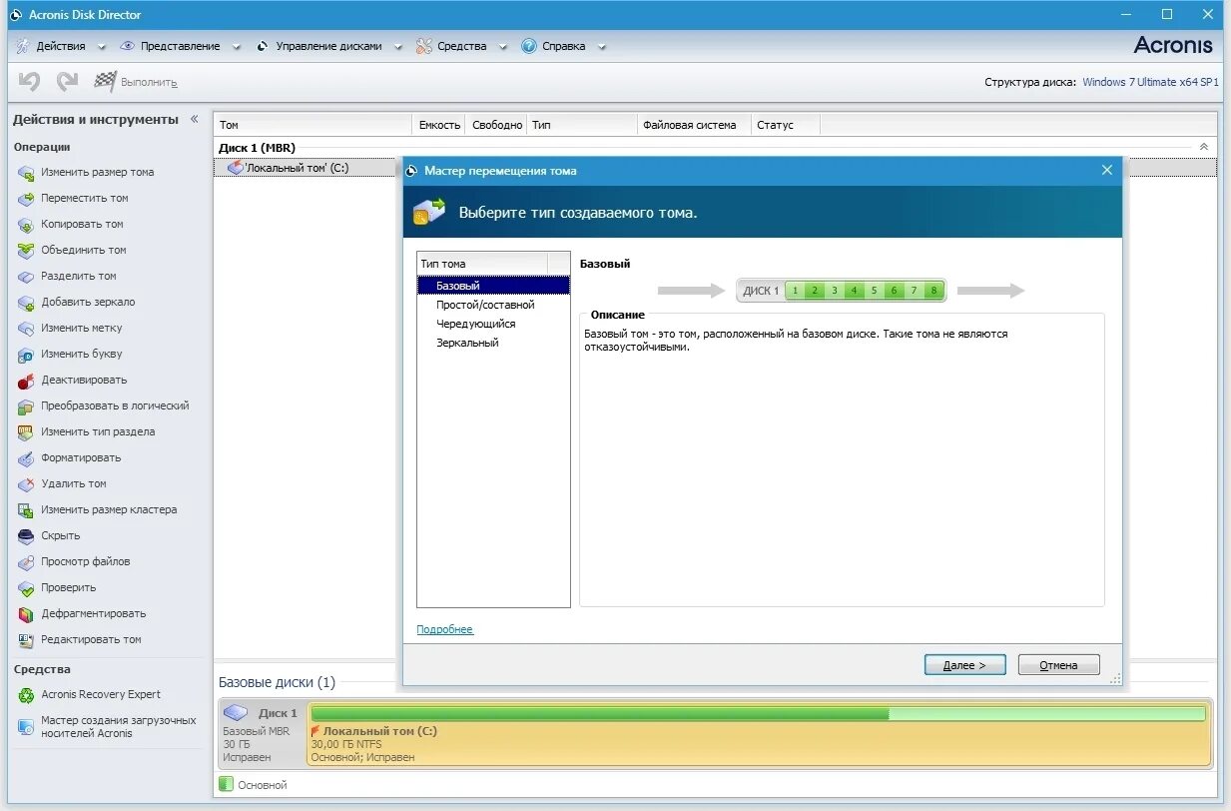The width and height of the screenshot is (1231, 811).
Task: Click the Дефрагментировать icon
Action: [26, 614]
